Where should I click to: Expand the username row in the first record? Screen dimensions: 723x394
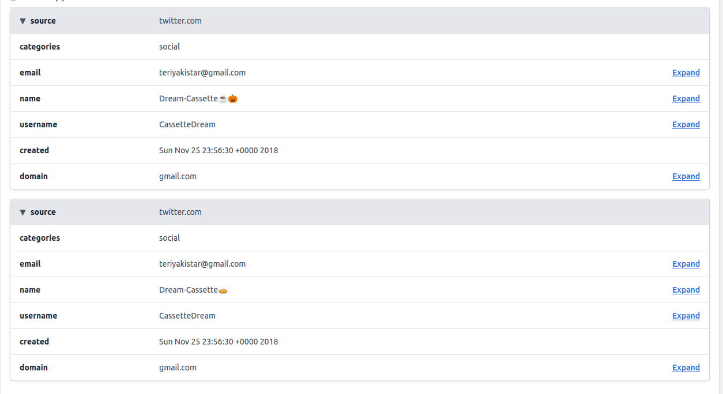pos(686,124)
